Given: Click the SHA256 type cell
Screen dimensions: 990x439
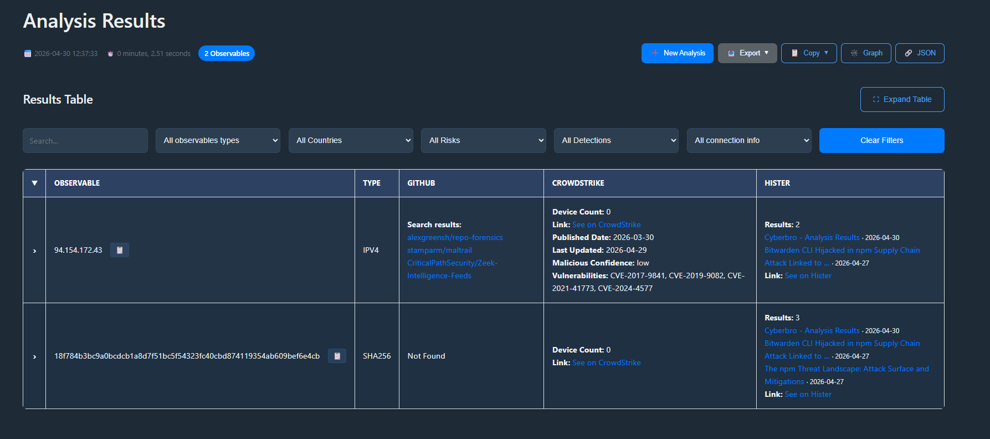Looking at the screenshot, I should 377,356.
